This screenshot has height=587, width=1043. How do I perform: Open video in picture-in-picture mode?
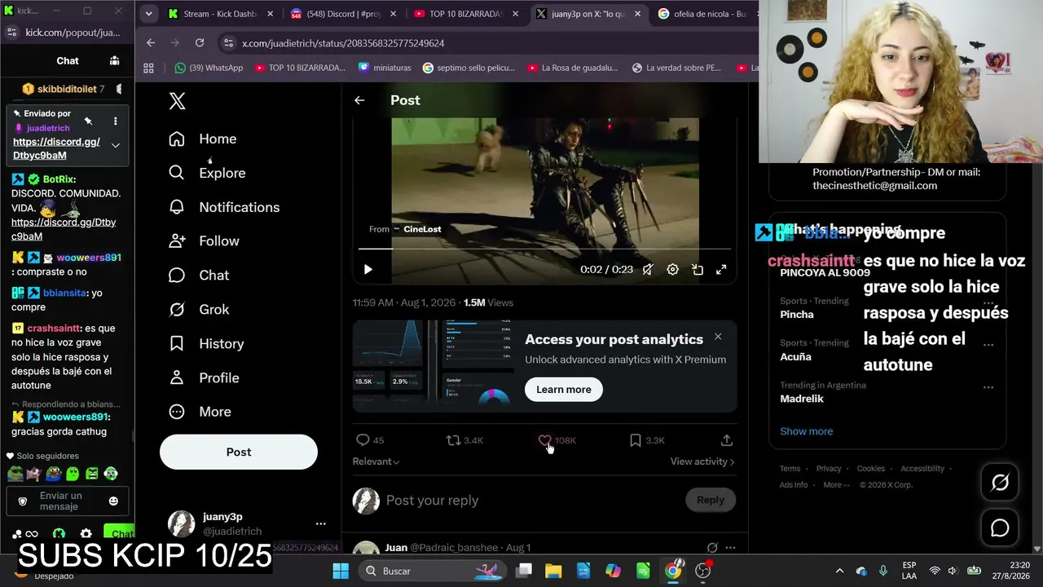coord(698,269)
